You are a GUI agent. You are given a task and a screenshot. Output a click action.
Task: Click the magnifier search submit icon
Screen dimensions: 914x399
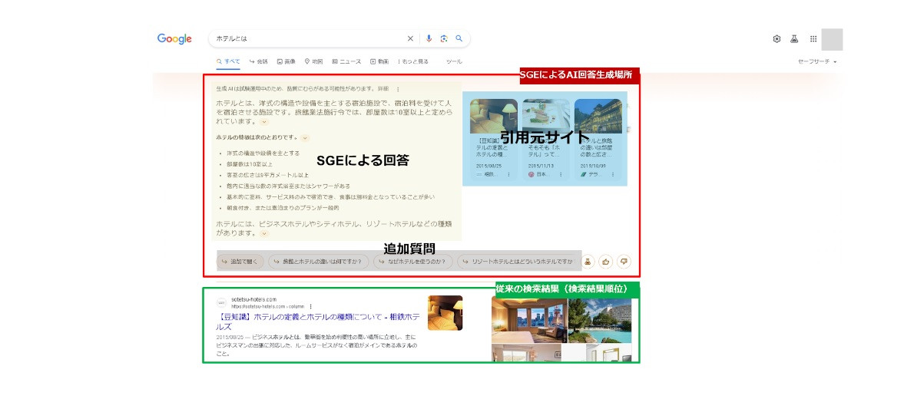(x=459, y=38)
